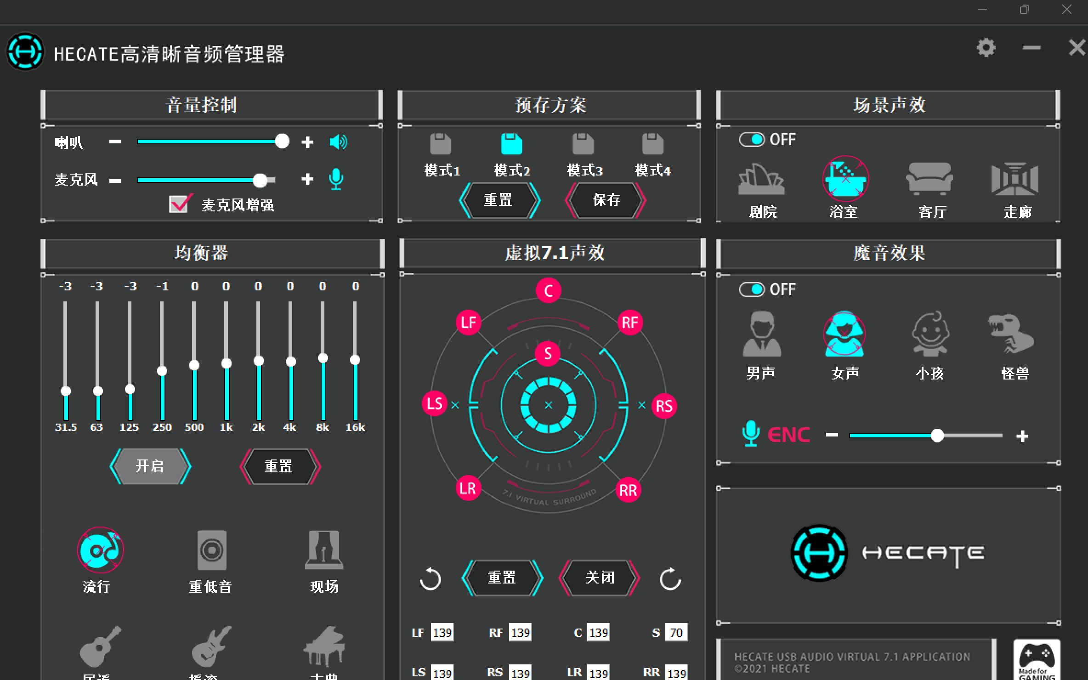Select the 男声 male voice effect
The width and height of the screenshot is (1088, 680).
pyautogui.click(x=762, y=334)
